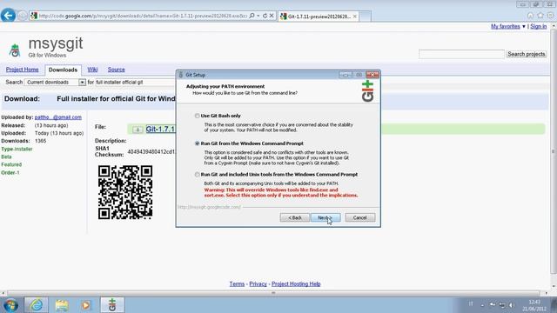The image size is (557, 313).
Task: Click Next in the Git Setup dialog
Action: point(325,217)
